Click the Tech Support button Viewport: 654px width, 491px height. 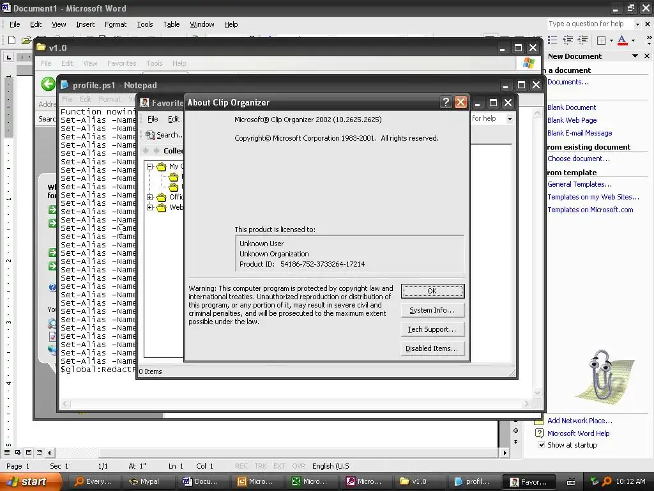(432, 329)
